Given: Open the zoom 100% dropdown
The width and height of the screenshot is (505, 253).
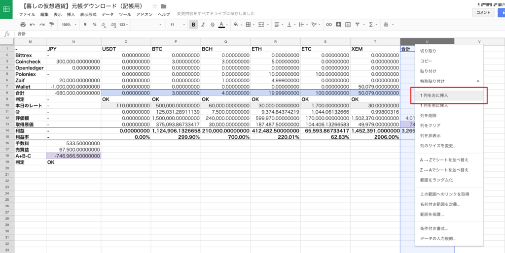Looking at the screenshot, I should (x=69, y=25).
